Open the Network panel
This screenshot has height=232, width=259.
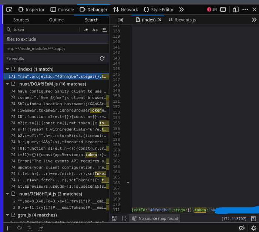(x=125, y=10)
